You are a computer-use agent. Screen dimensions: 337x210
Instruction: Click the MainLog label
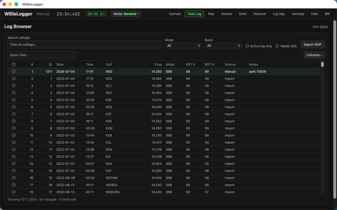(x=43, y=14)
